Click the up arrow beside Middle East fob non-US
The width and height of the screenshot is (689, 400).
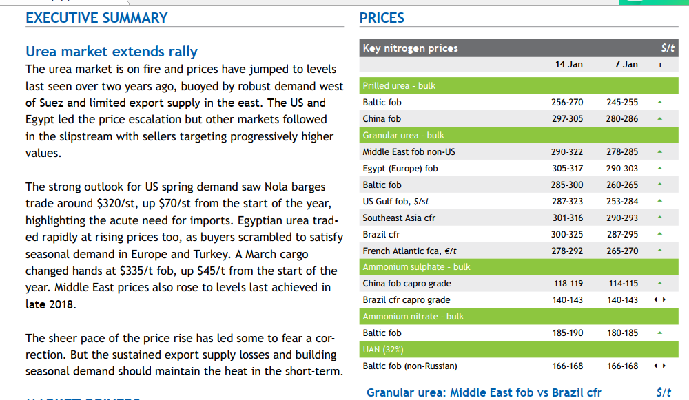659,152
